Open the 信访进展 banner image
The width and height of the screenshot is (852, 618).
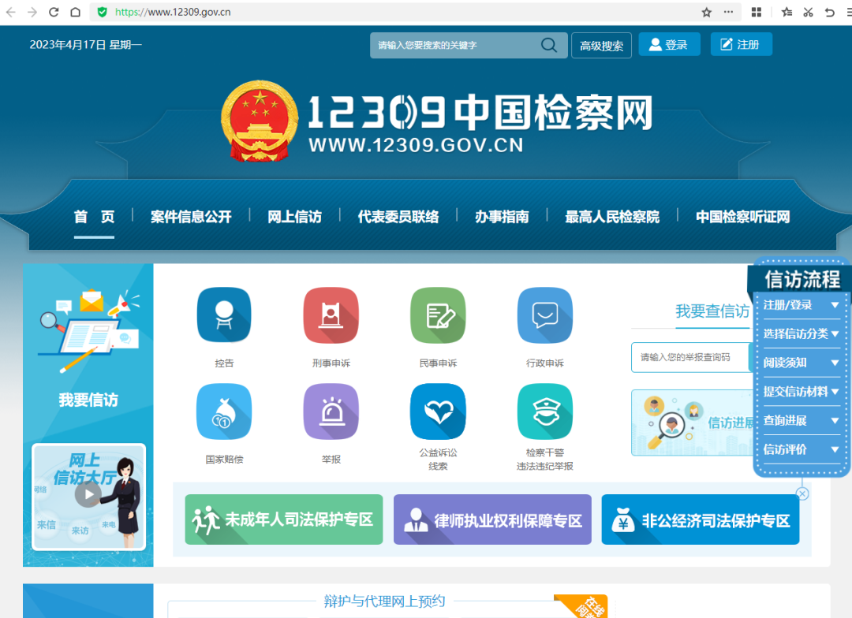693,423
